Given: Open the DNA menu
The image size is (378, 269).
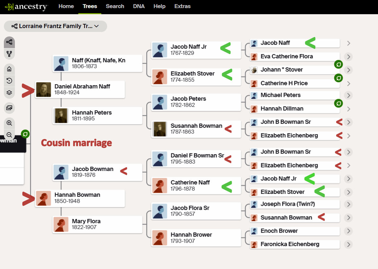Looking at the screenshot, I should pos(139,6).
